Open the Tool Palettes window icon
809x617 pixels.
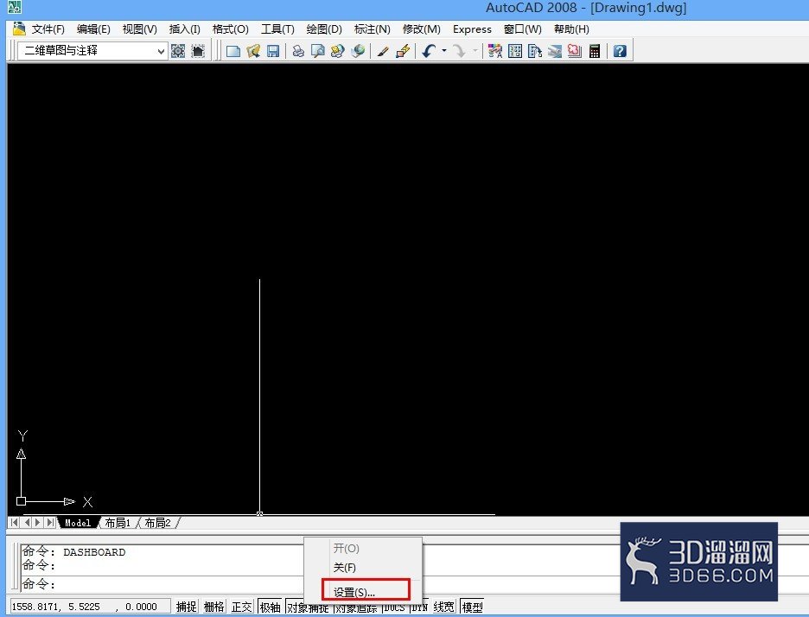coord(534,51)
